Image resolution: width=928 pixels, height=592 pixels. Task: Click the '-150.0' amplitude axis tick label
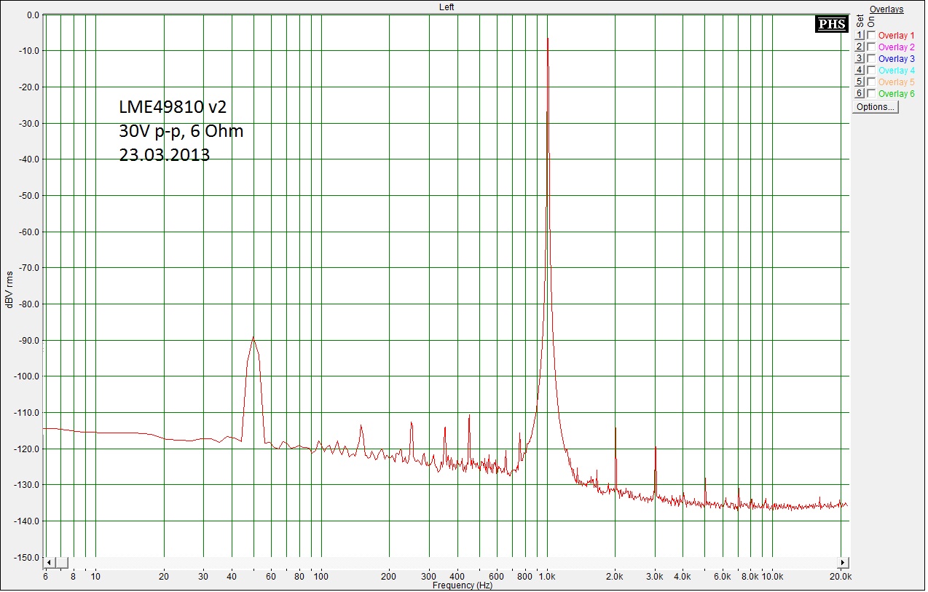tap(27, 558)
